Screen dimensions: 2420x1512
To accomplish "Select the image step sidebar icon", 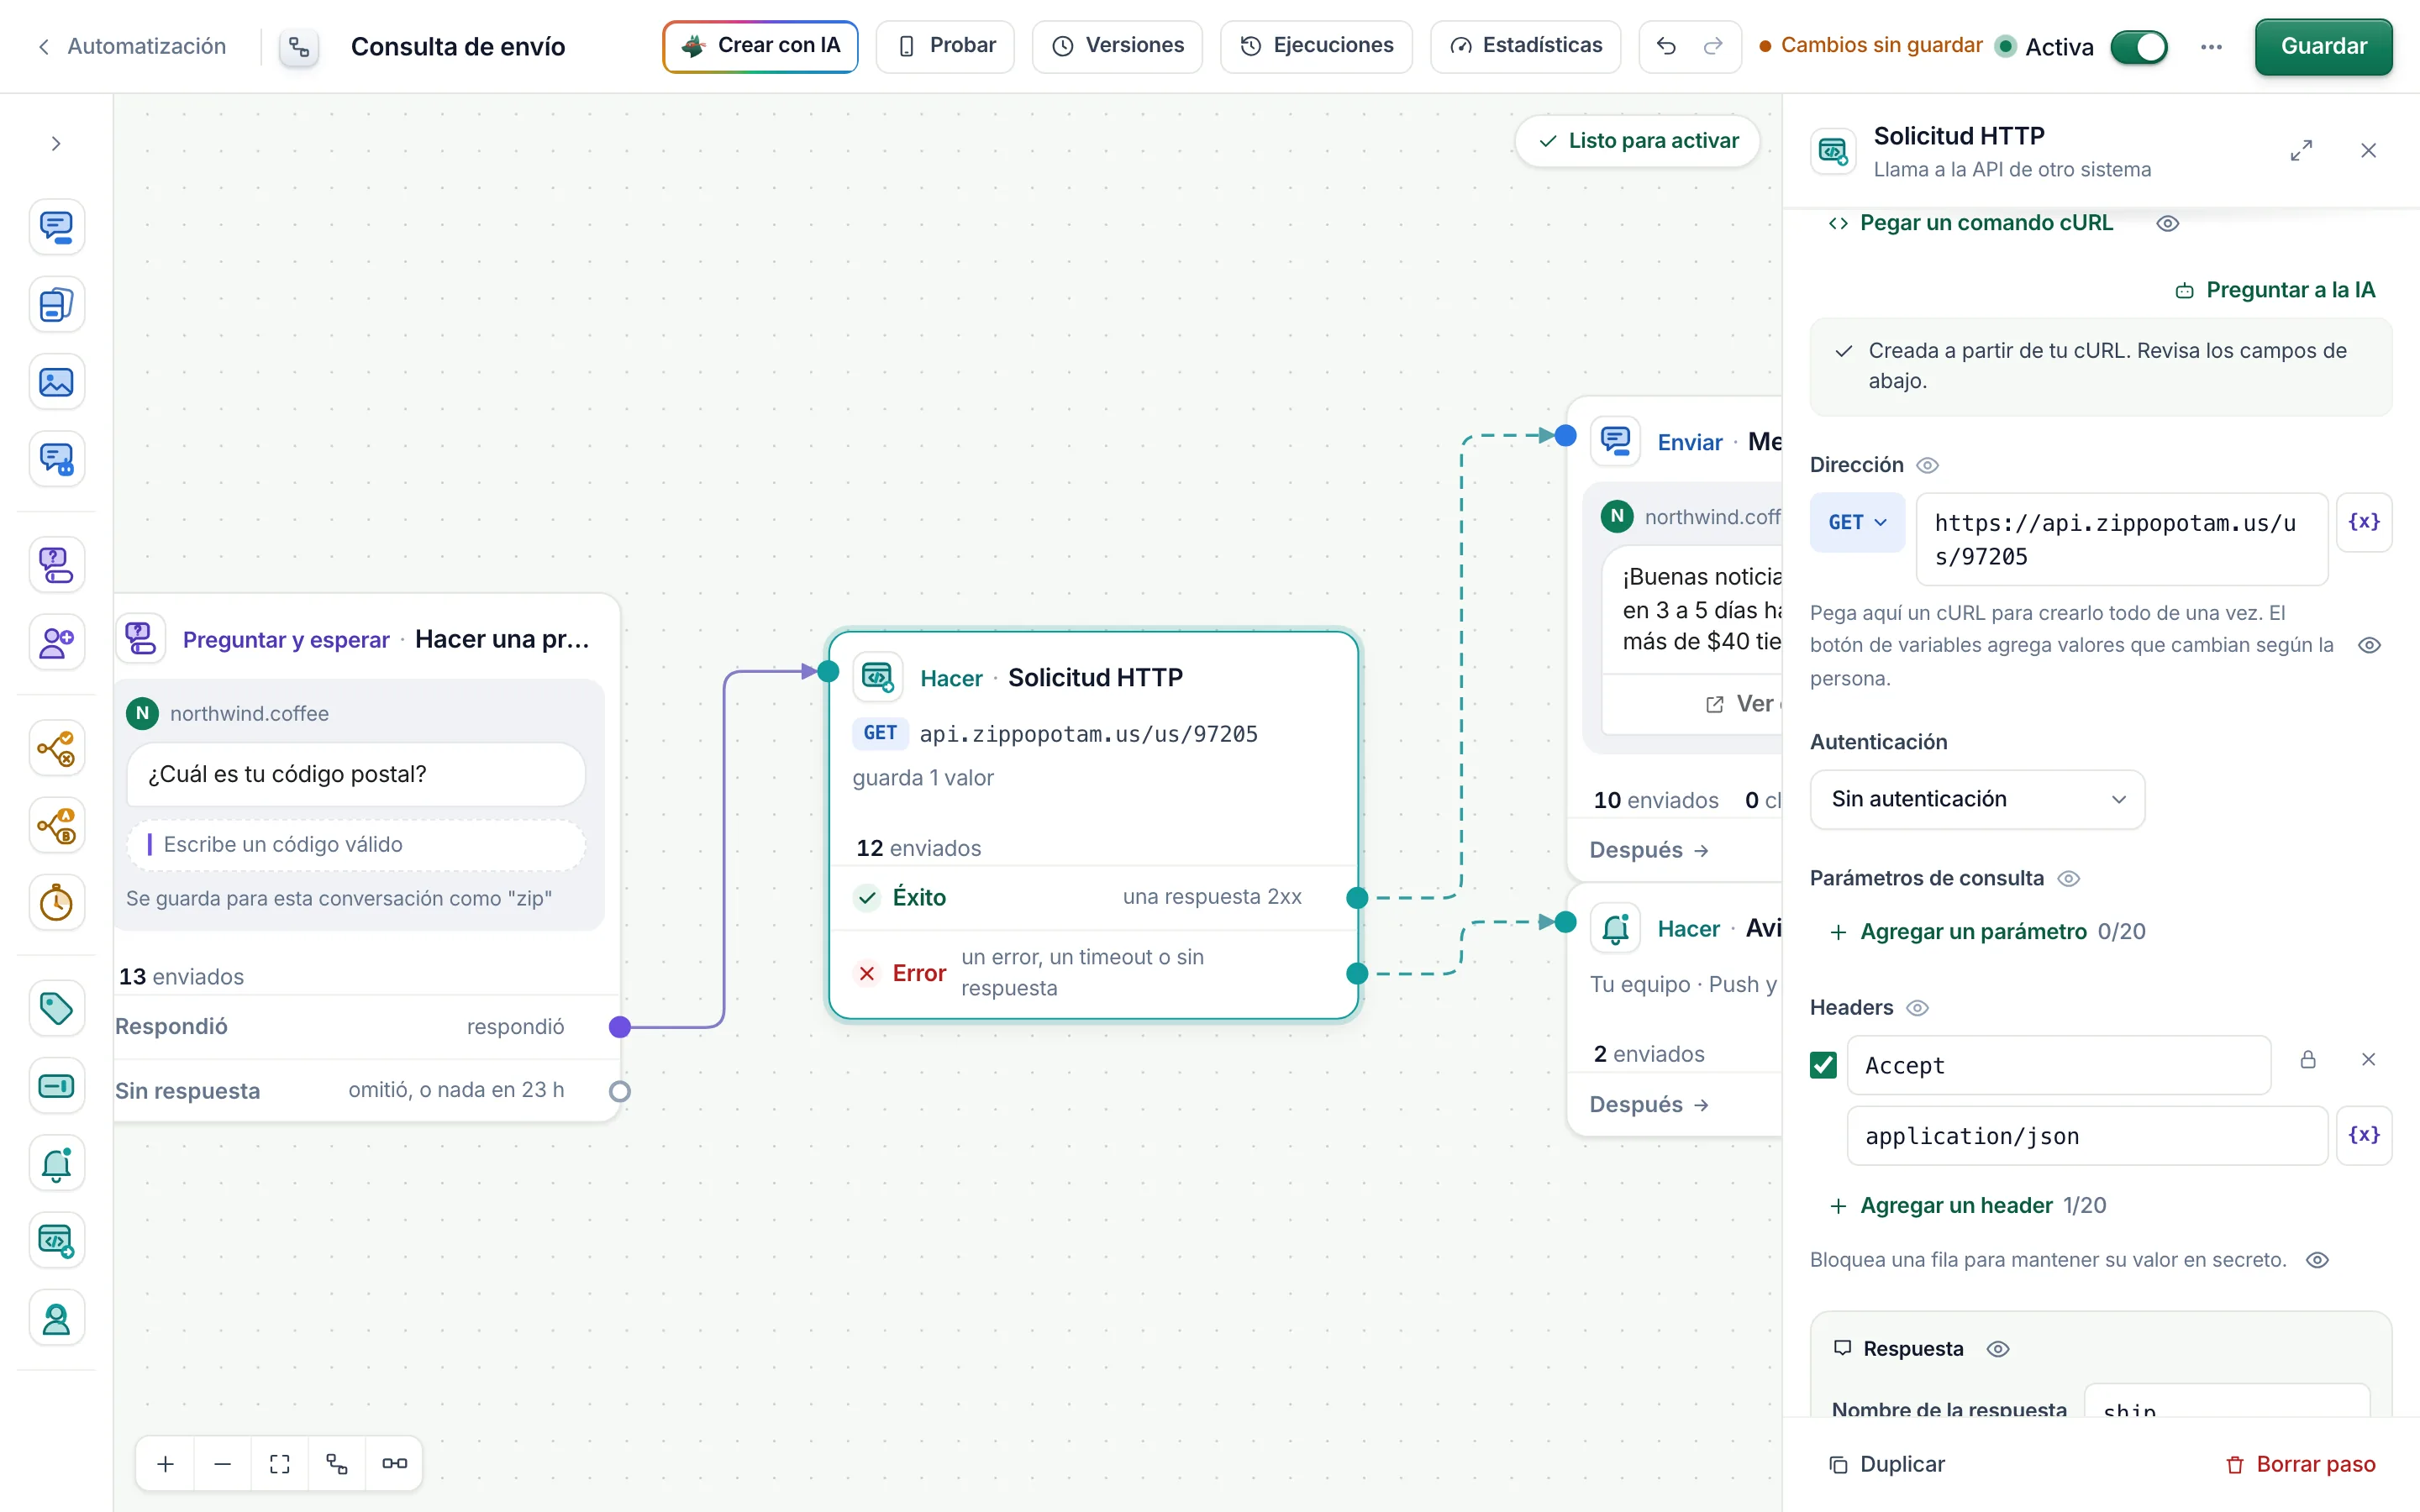I will (x=56, y=382).
